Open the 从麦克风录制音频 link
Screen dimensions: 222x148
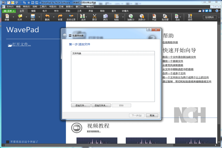tap(173, 65)
